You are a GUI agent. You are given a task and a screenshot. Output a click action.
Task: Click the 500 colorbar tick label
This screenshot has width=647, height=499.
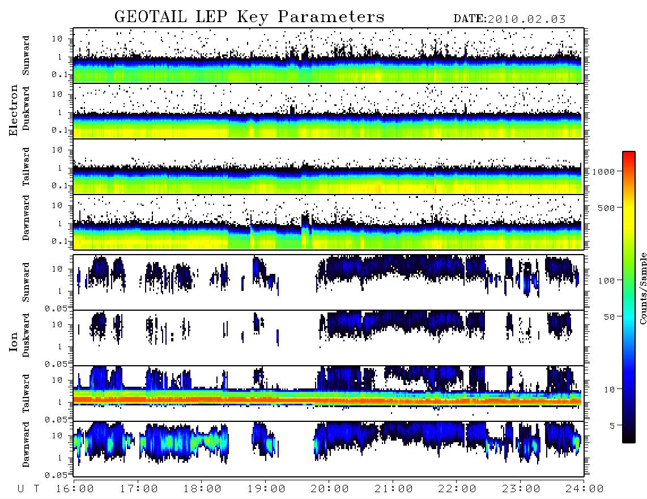click(x=607, y=208)
